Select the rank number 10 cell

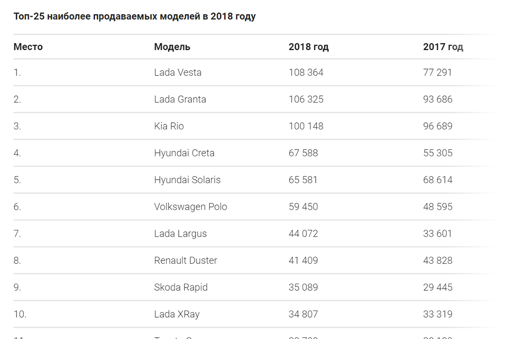pyautogui.click(x=20, y=314)
